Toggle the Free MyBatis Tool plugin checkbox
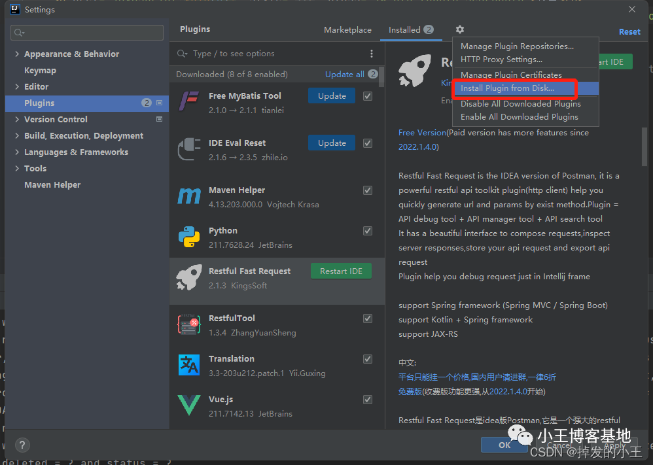The height and width of the screenshot is (465, 653). [x=368, y=96]
